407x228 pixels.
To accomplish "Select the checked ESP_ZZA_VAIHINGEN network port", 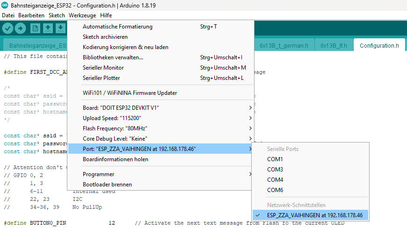I will pos(314,215).
